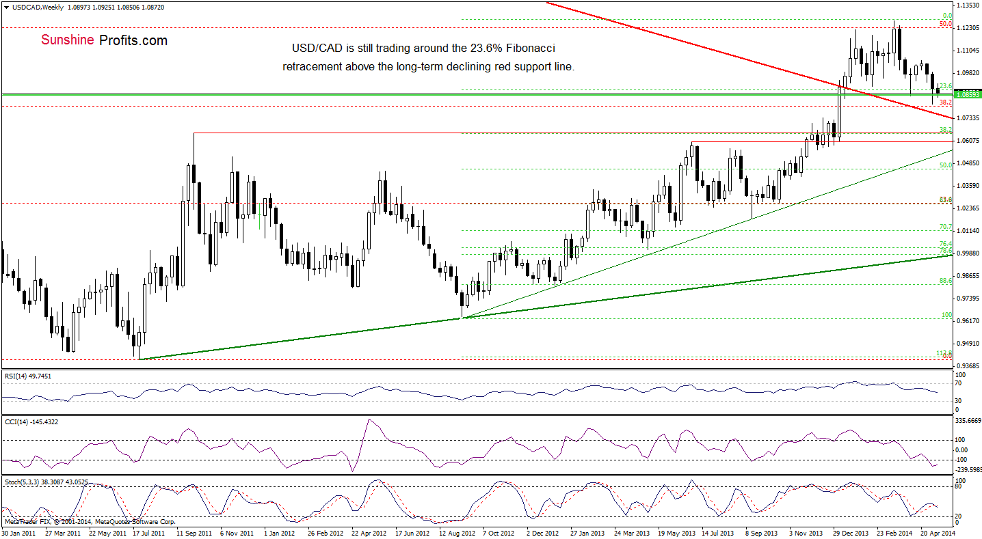982x539 pixels.
Task: Click the 0.94910 price axis label
Action: point(968,344)
